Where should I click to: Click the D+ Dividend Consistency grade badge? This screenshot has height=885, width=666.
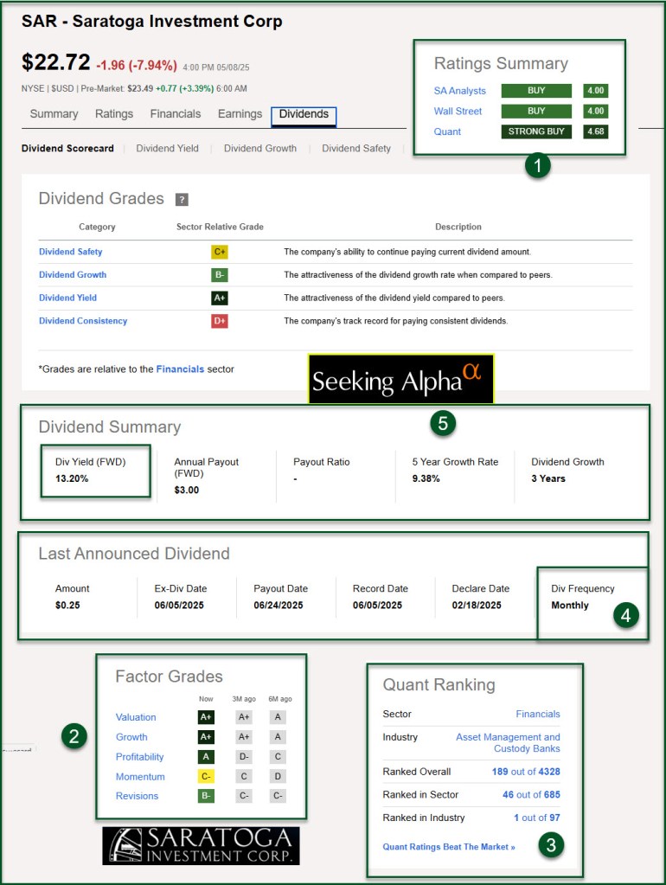tap(220, 321)
